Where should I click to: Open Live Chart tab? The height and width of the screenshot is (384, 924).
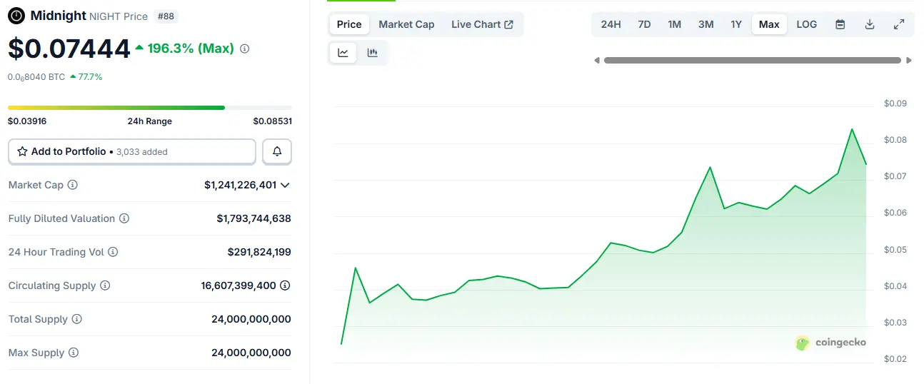click(x=482, y=24)
